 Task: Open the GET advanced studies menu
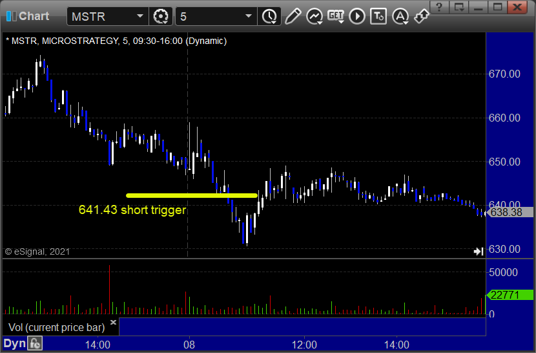336,16
